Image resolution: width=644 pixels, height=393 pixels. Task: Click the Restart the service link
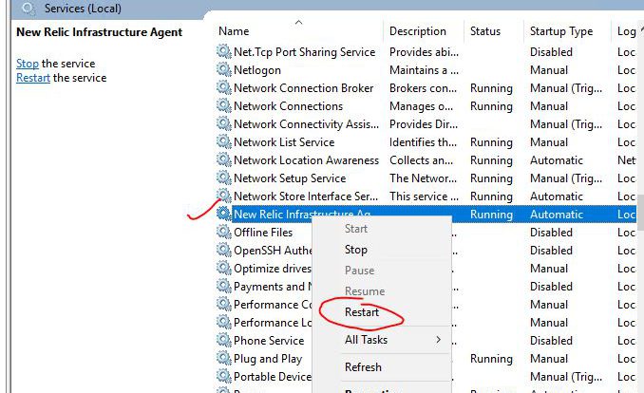(x=33, y=78)
